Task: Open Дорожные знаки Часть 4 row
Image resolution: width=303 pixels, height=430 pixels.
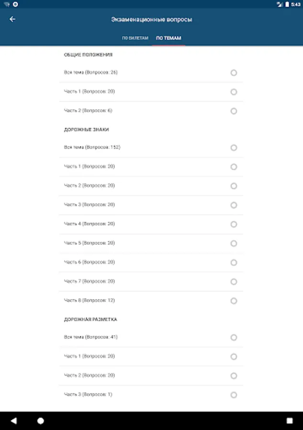Action: click(x=90, y=224)
